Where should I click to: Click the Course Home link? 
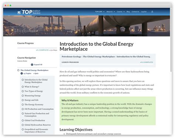(x=22, y=61)
